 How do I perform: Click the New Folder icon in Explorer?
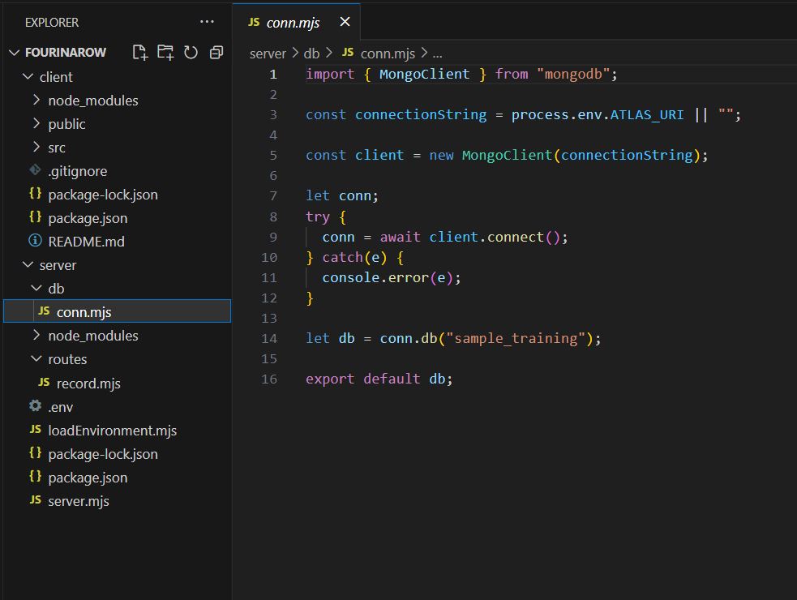click(165, 53)
